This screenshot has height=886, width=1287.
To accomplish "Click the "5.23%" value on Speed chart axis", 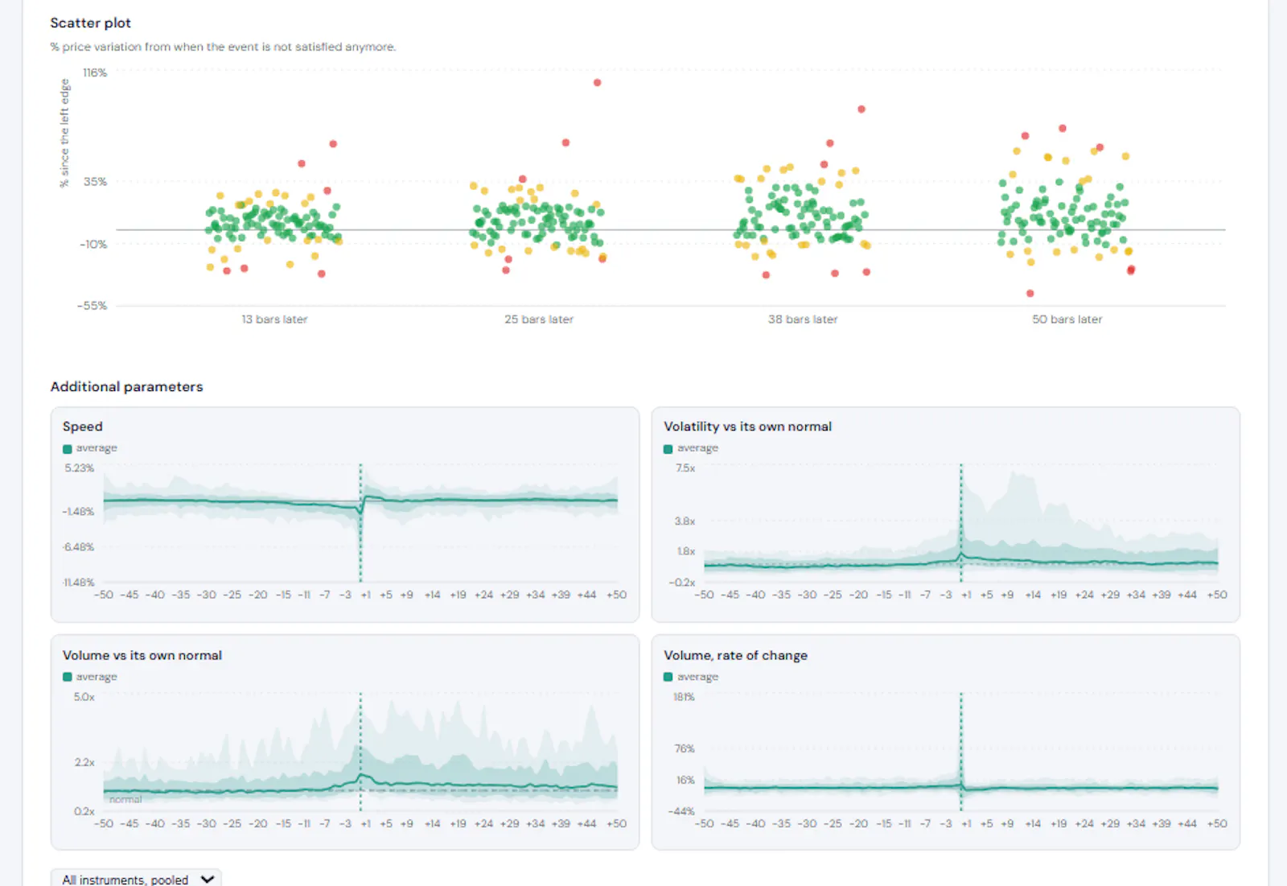I will point(80,468).
